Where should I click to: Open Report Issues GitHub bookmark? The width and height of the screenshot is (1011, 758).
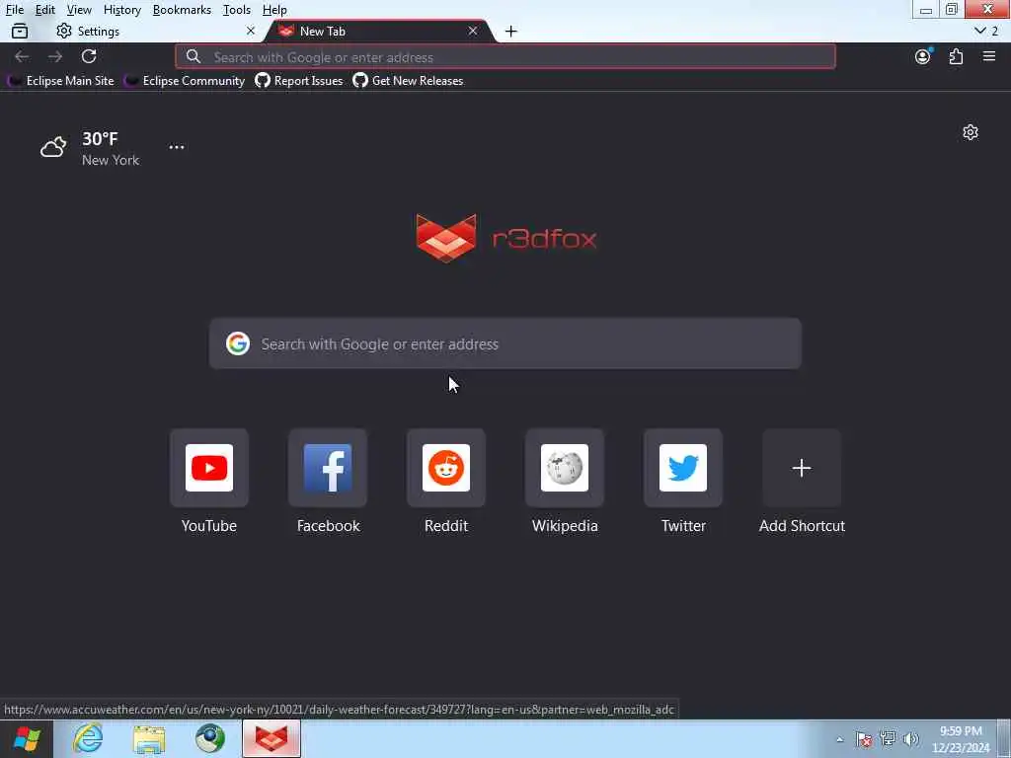(299, 81)
